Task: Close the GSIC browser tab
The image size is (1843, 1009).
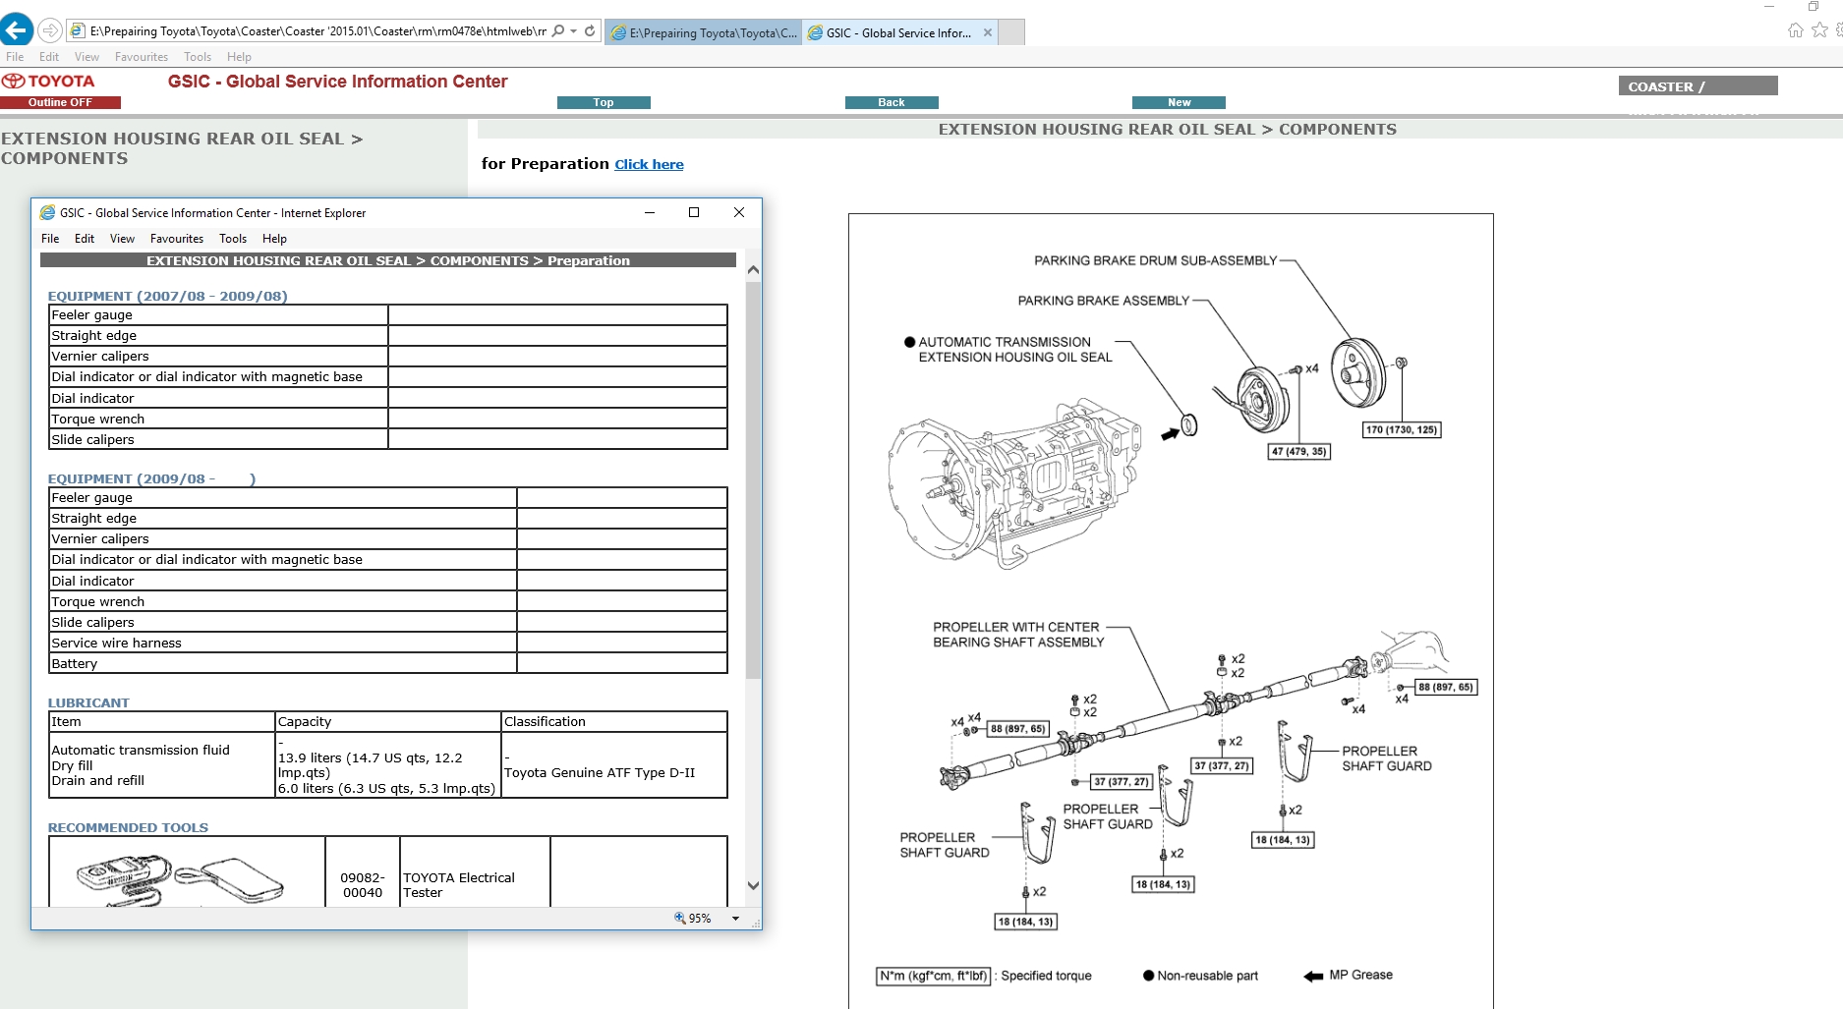Action: (x=987, y=32)
